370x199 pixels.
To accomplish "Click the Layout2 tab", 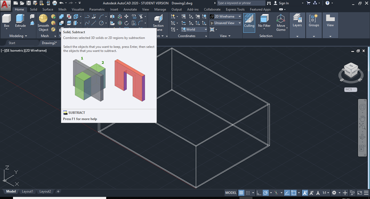I will (45, 191).
